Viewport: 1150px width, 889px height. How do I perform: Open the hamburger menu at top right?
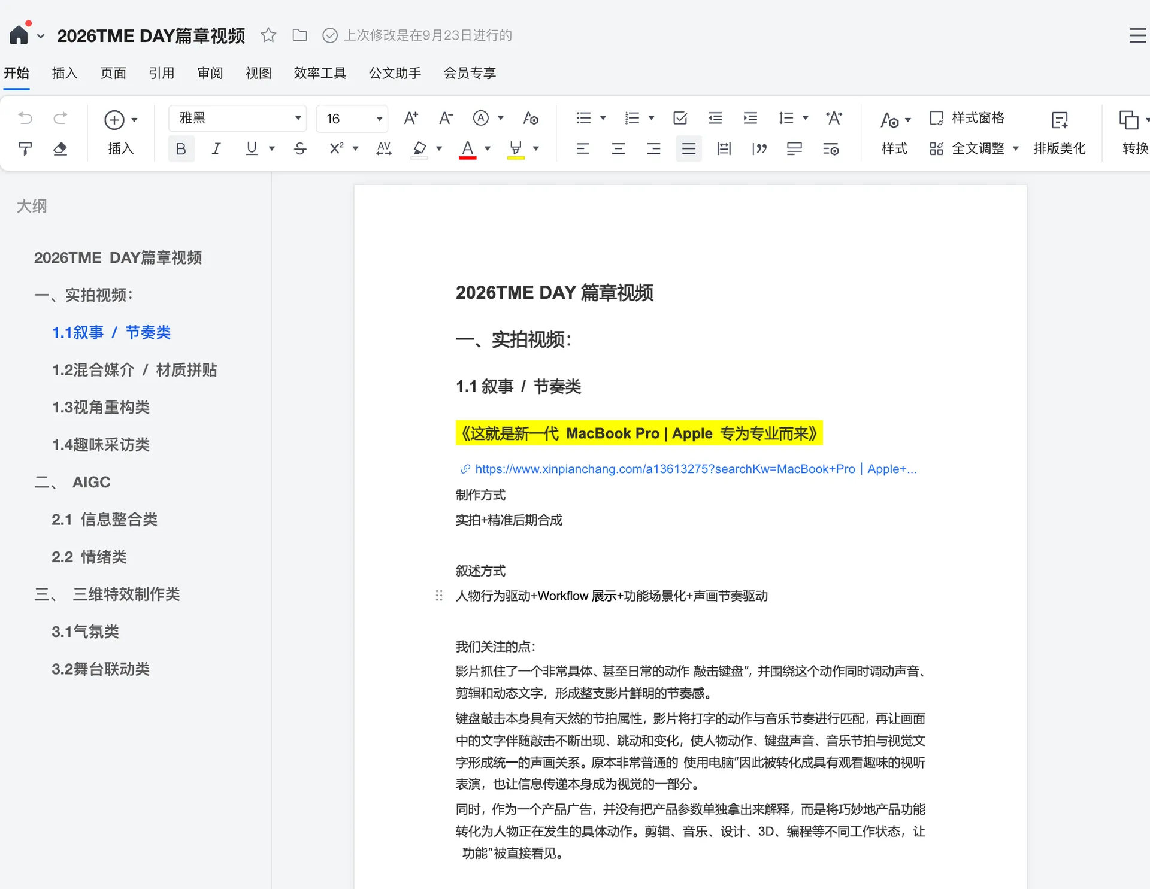pyautogui.click(x=1137, y=35)
